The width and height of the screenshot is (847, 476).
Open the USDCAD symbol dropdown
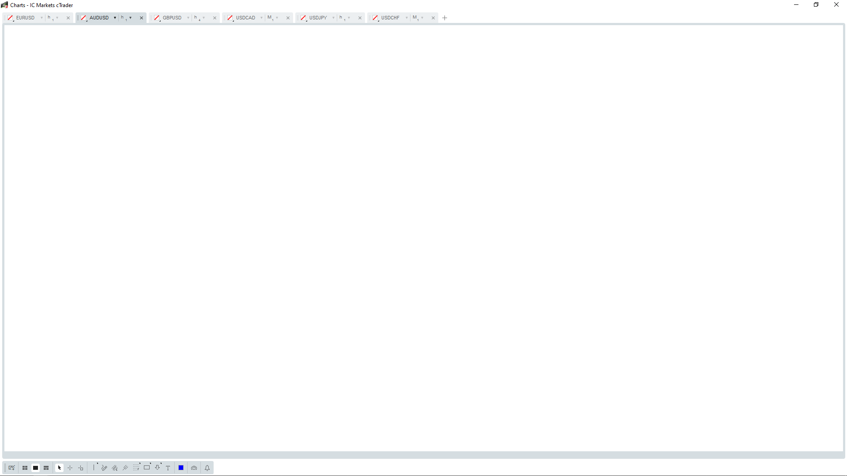click(x=261, y=18)
